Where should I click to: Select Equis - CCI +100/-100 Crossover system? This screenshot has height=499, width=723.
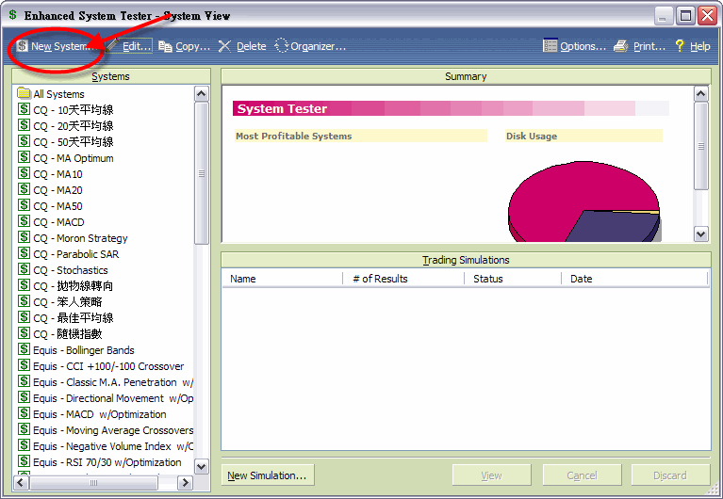pos(101,366)
